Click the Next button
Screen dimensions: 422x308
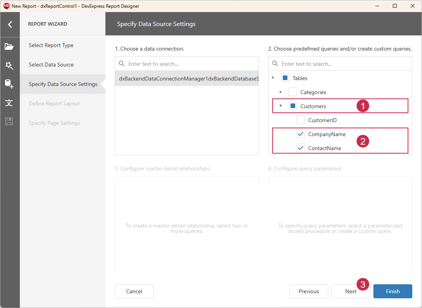[x=351, y=291]
